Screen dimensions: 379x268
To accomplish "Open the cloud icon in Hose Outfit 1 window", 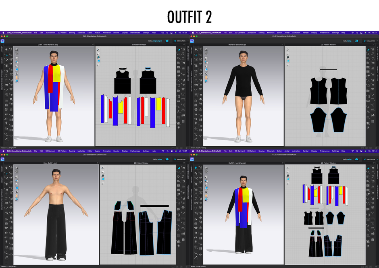I will (167, 159).
